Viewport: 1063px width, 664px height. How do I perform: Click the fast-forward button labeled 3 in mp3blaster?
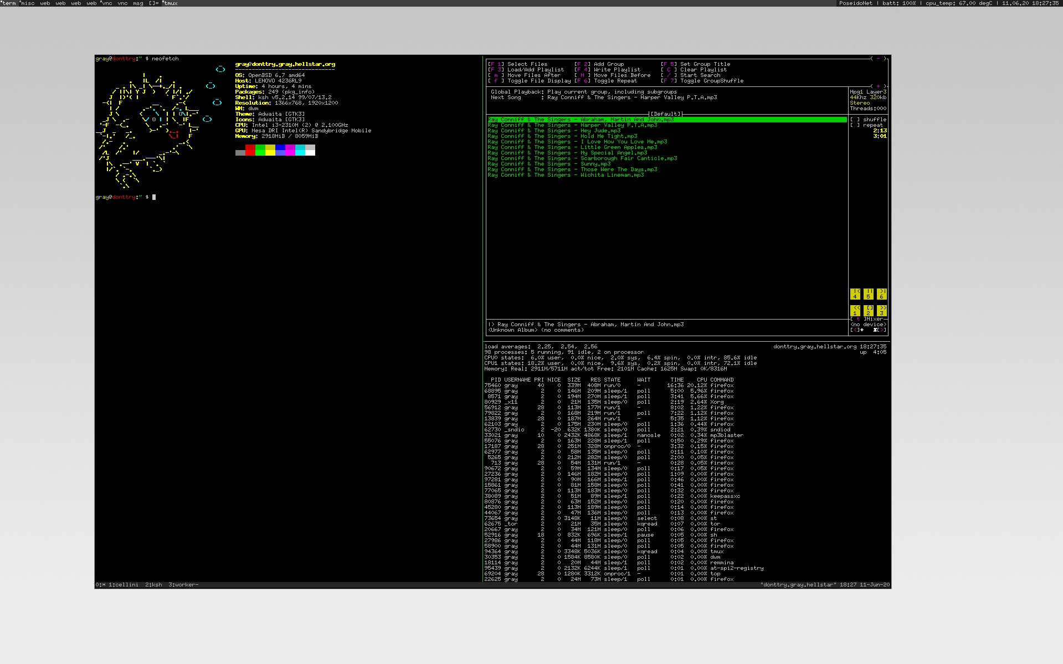(x=882, y=310)
